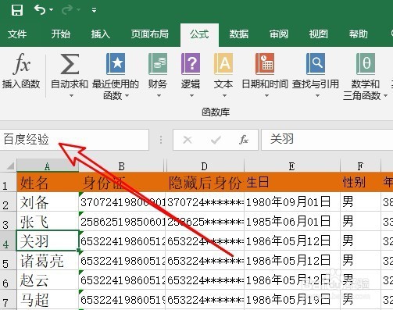The height and width of the screenshot is (310, 393).
Task: Expand the 自动求和 dropdown arrow
Action: pos(71,96)
